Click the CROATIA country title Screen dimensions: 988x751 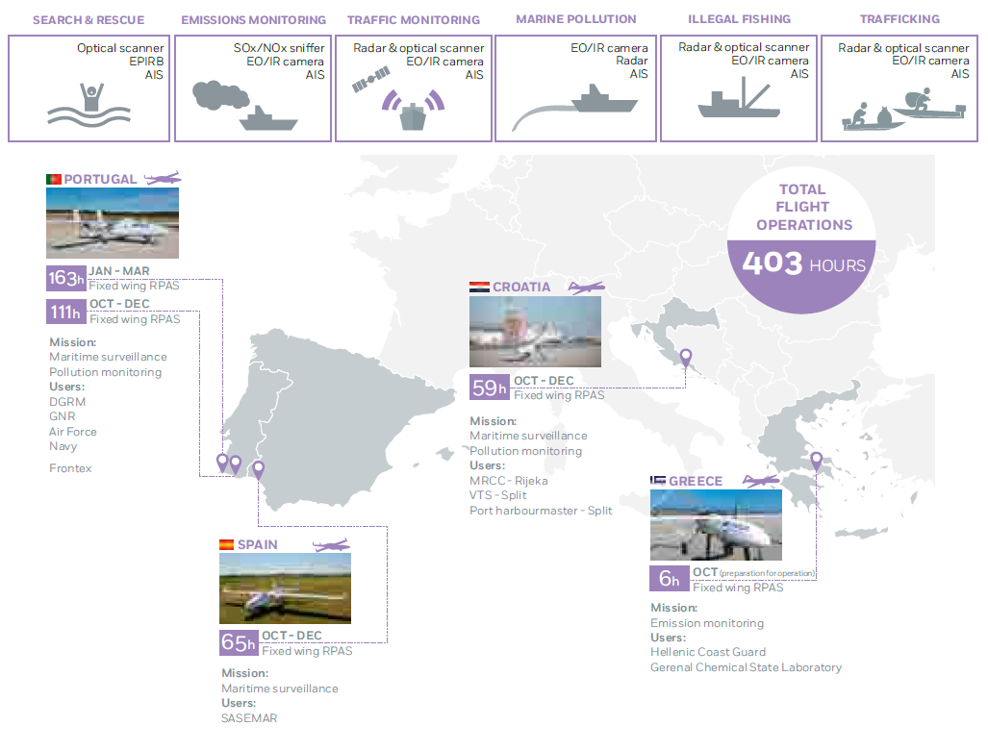tap(521, 288)
